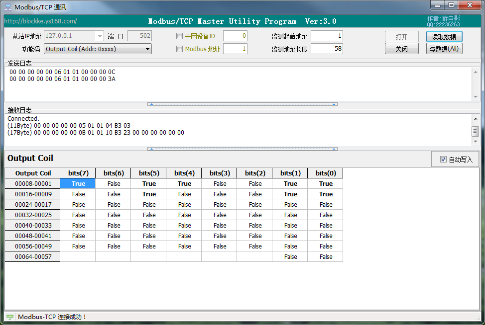The width and height of the screenshot is (485, 325).
Task: Expand the 从站IP地址 dropdown arrow
Action: [x=100, y=36]
